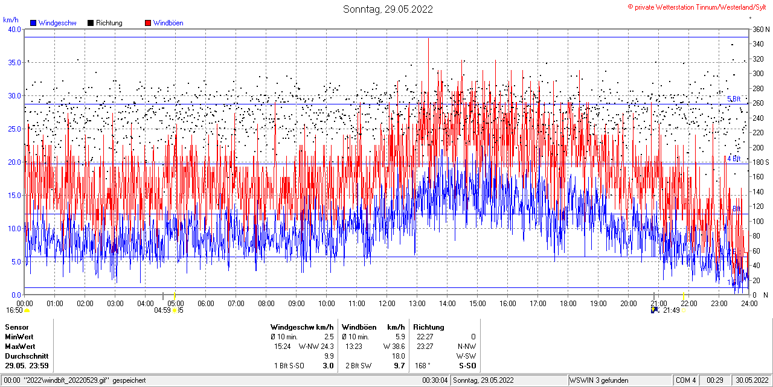Click the 06:00 time axis label
The image size is (773, 387).
coord(206,303)
